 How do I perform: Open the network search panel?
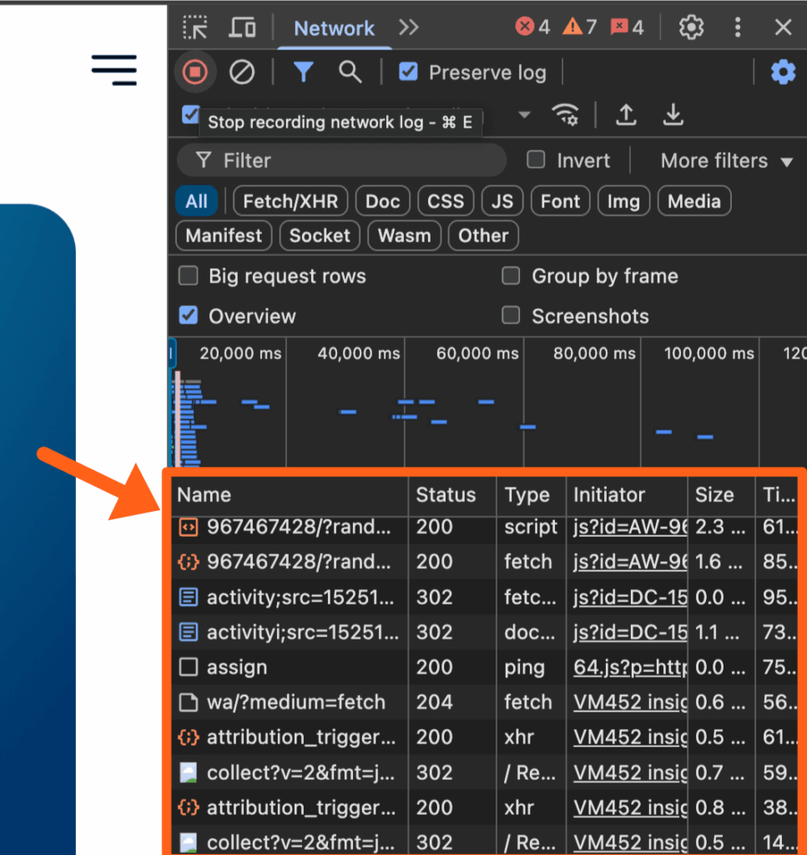350,72
